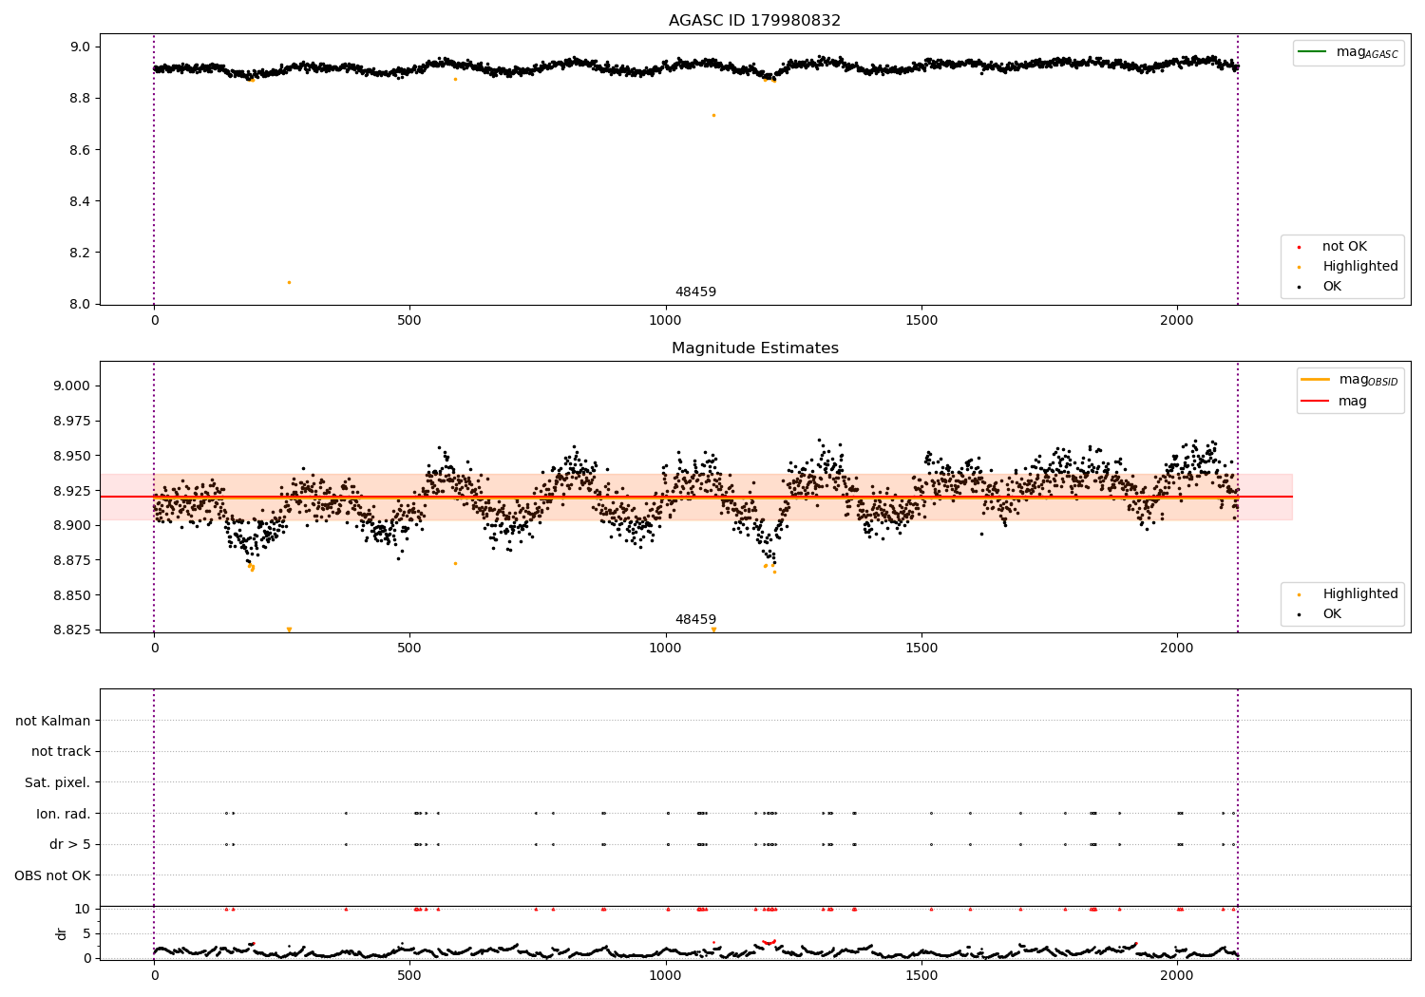The height and width of the screenshot is (997, 1425).
Task: Click the 10 tick on the dr axis
Action: (82, 909)
